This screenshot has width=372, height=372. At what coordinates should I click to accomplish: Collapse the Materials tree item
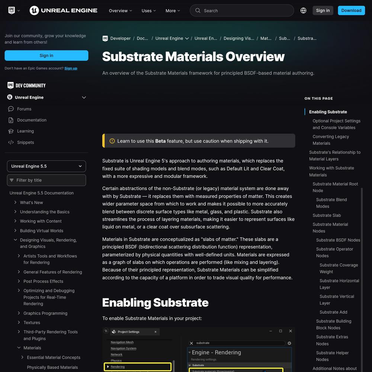pos(19,348)
